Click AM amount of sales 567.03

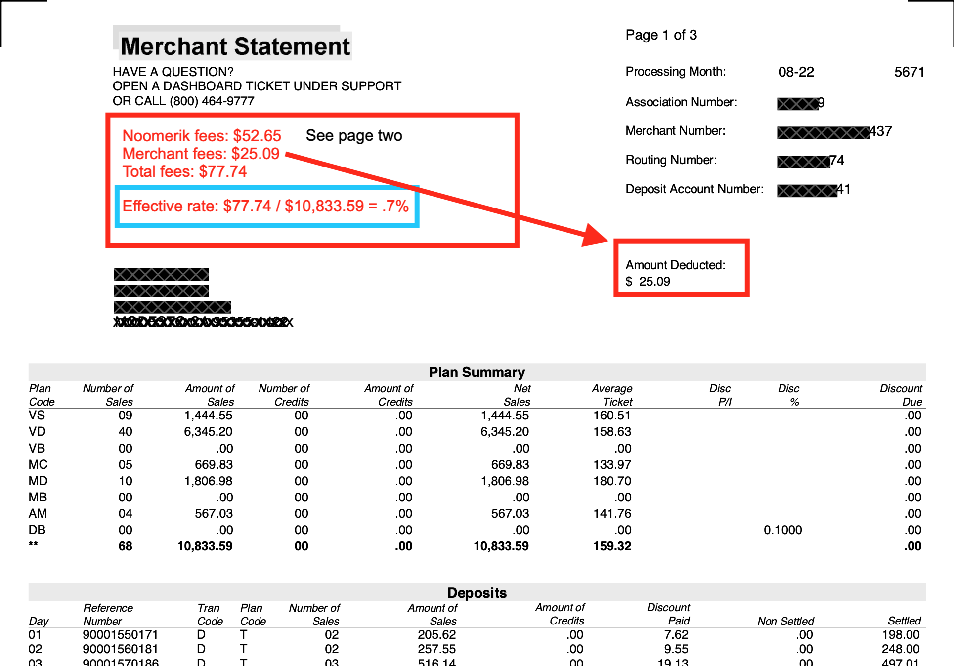point(214,514)
